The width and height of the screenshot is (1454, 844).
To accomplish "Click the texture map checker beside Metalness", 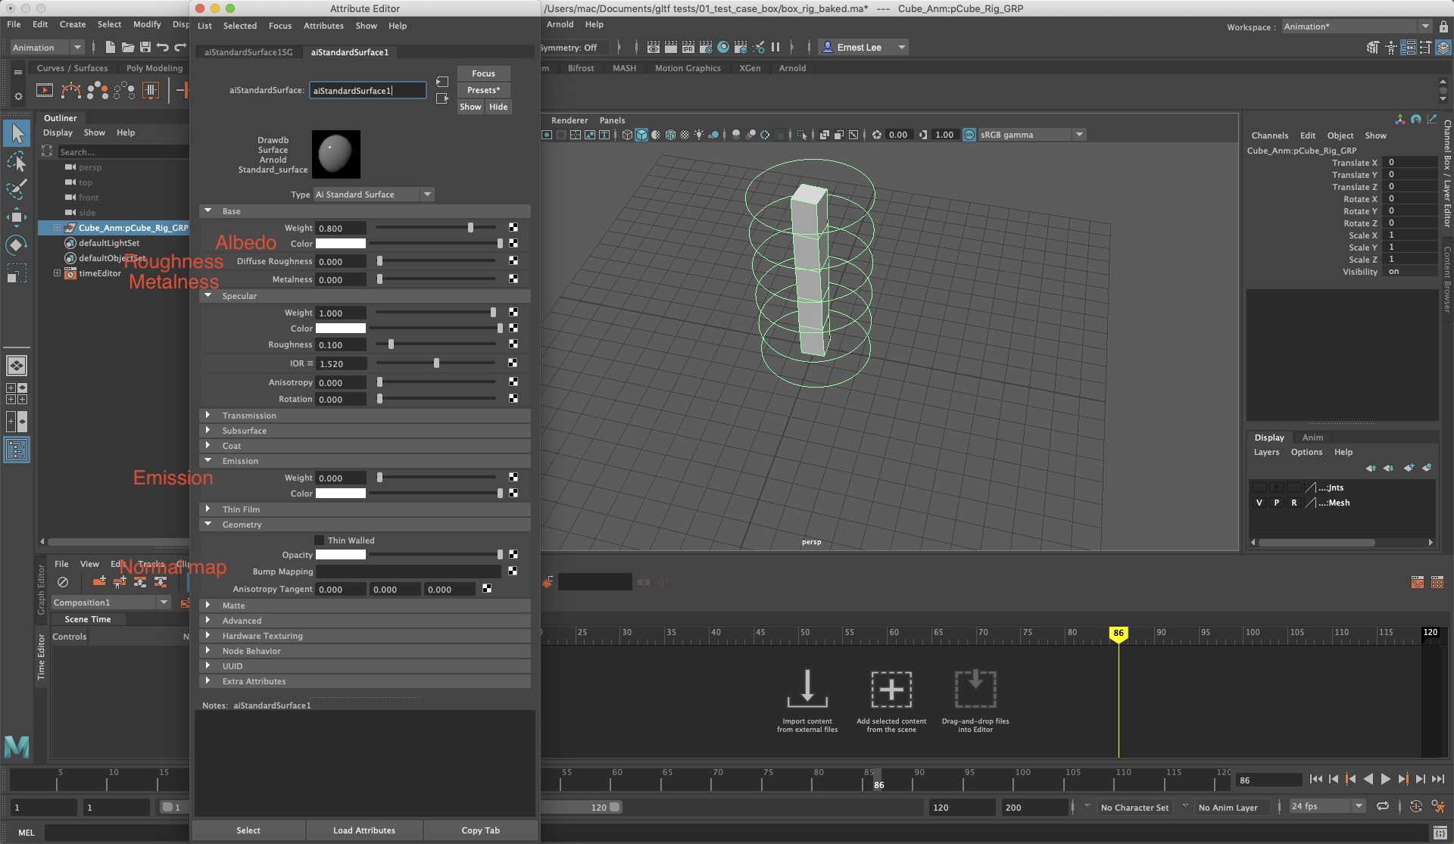I will click(513, 279).
